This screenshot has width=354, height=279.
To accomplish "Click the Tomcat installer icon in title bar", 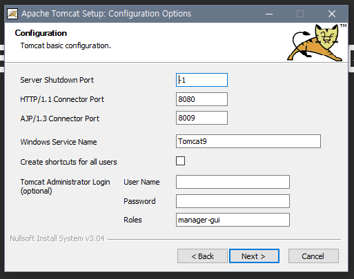I will point(12,14).
